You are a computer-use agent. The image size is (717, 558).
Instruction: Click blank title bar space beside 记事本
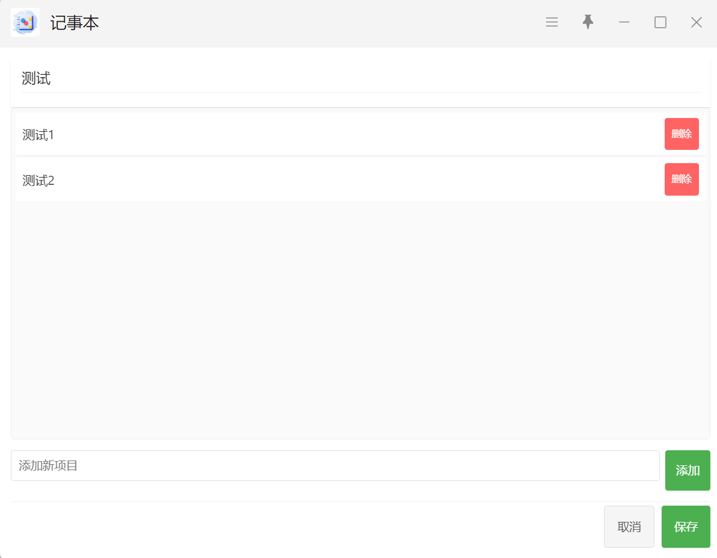point(320,23)
